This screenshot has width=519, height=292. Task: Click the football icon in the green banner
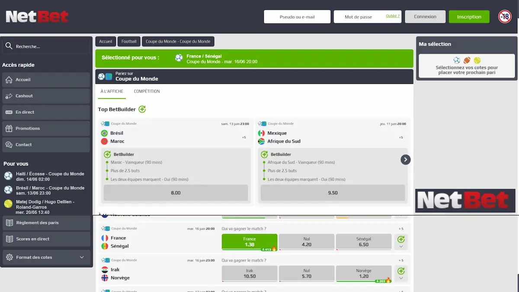pyautogui.click(x=179, y=58)
